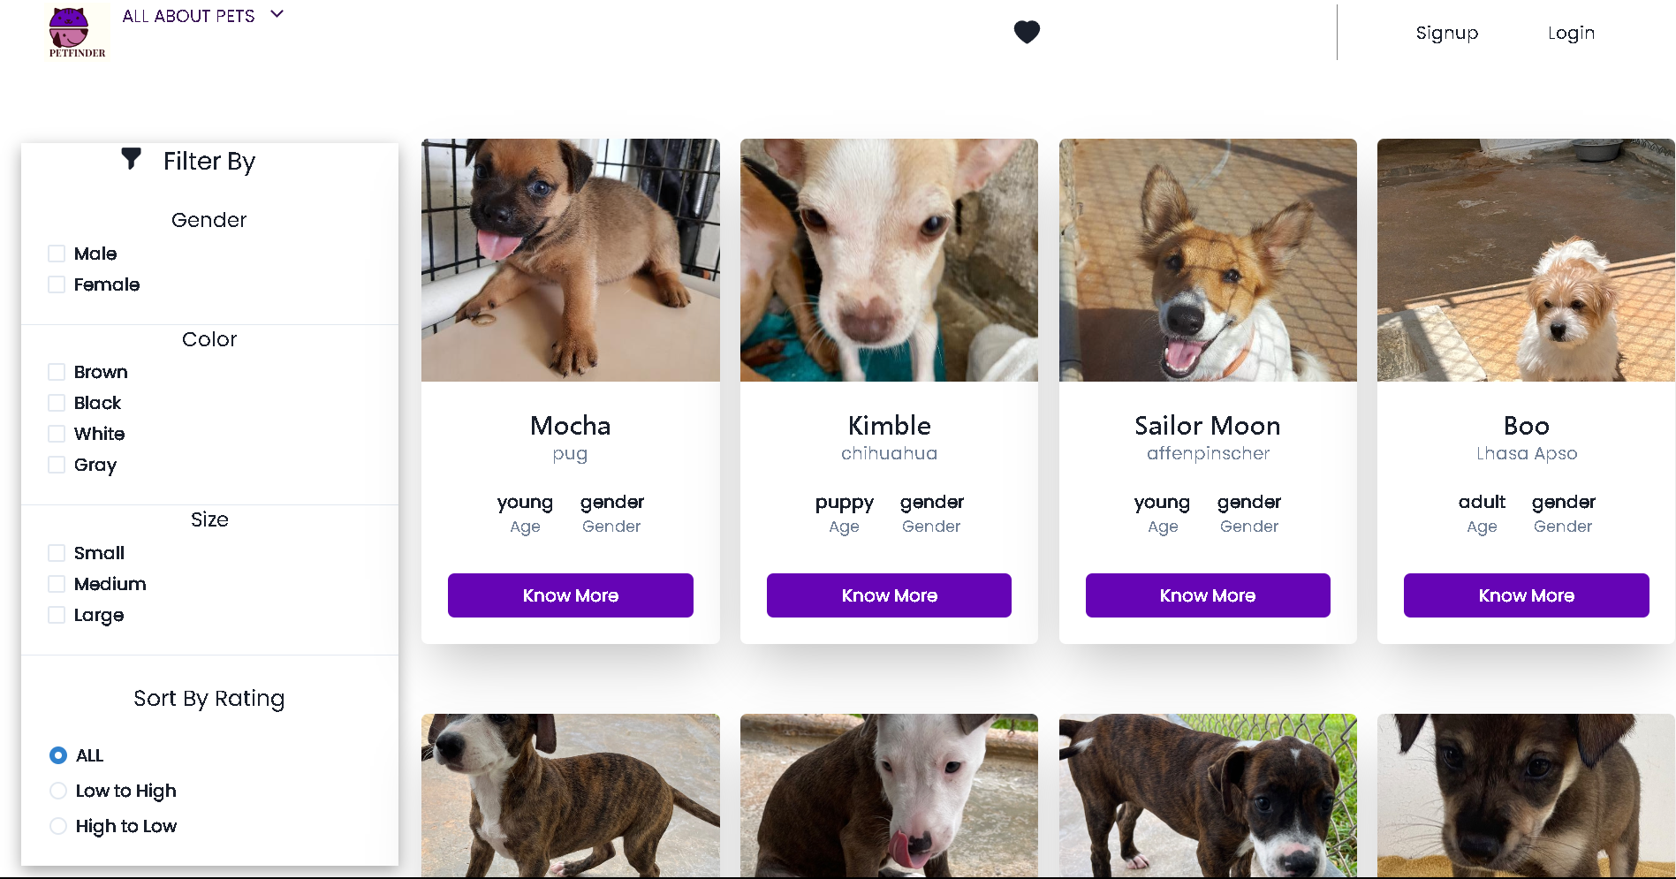Open favorites via the heart icon

click(1026, 32)
